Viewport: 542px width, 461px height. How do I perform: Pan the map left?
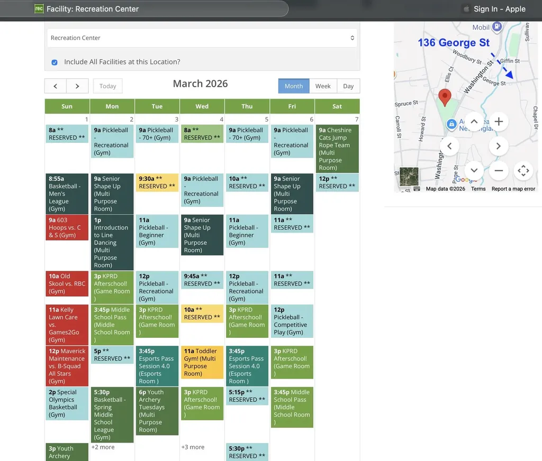pyautogui.click(x=449, y=146)
